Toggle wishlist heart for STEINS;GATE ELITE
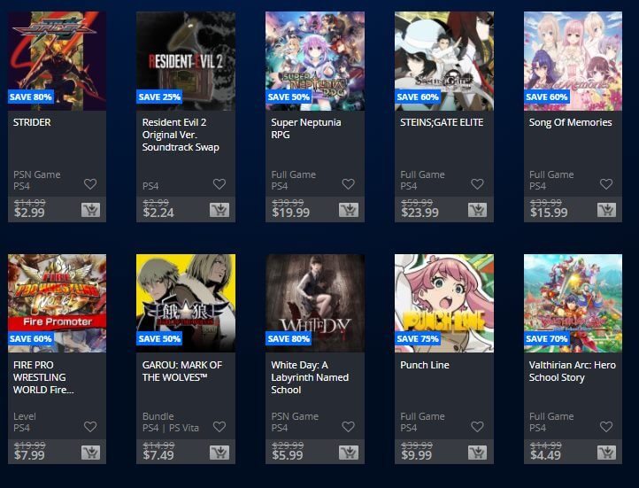This screenshot has width=639, height=488. tap(477, 184)
